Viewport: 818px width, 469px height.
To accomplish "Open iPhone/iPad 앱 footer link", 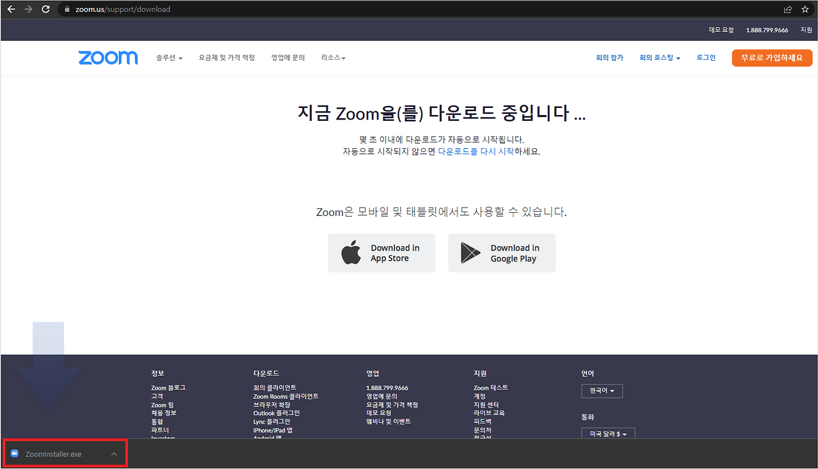I will point(274,430).
